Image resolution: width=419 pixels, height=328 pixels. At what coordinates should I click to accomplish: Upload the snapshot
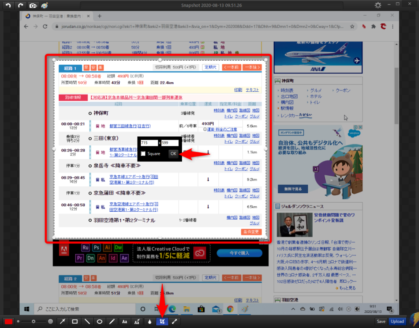tap(397, 321)
